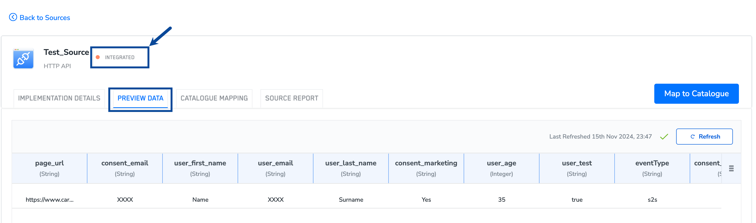Select the Source Report tab
756x223 pixels.
coord(291,98)
